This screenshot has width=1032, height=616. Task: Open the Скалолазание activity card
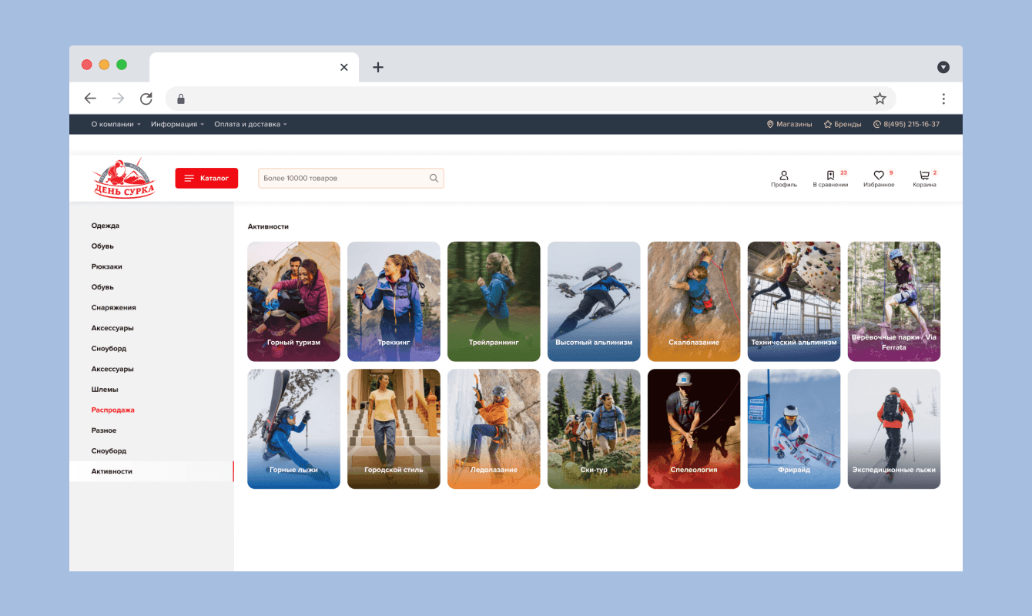[694, 301]
